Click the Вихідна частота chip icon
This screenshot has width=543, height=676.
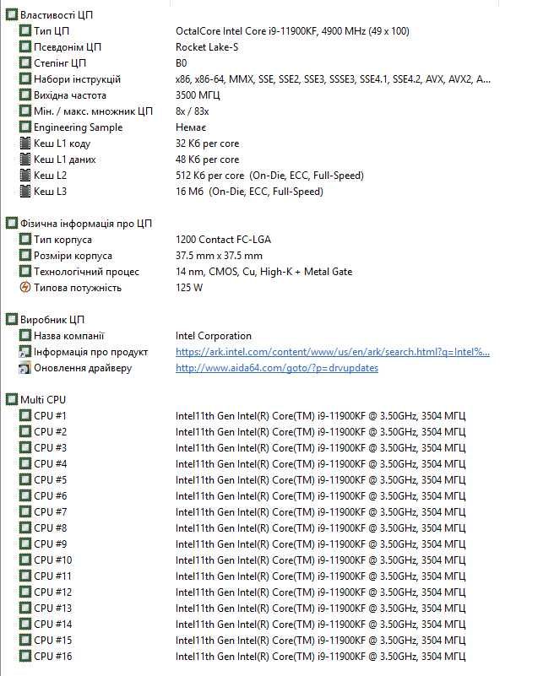click(25, 95)
